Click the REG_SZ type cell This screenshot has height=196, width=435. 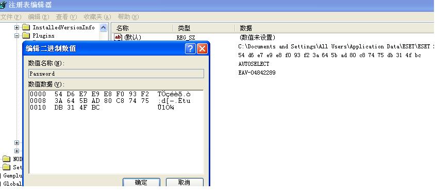point(186,38)
